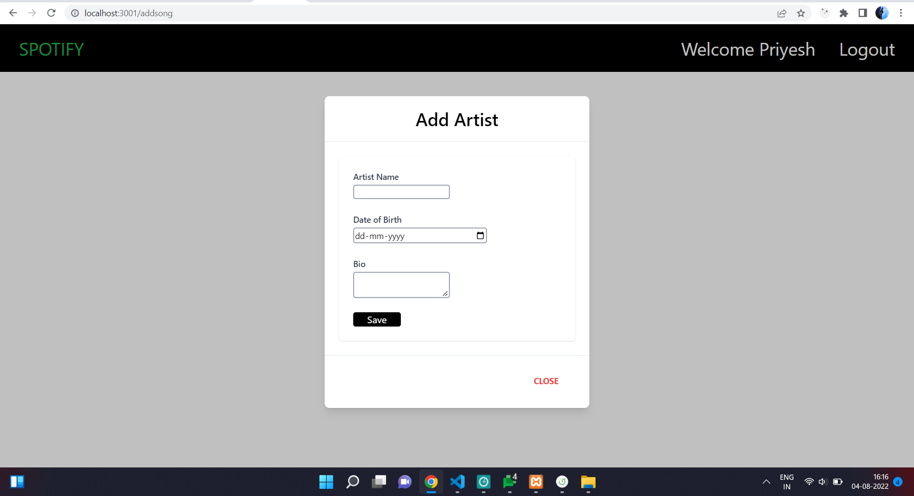Reload the current page
914x496 pixels.
click(51, 13)
